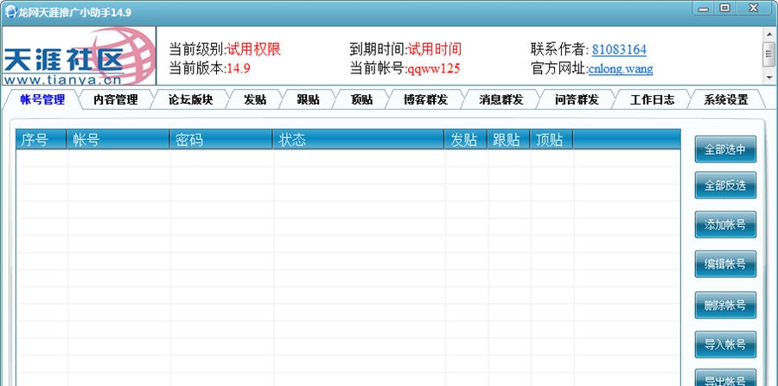Click the 试用时间 expiry text

pyautogui.click(x=435, y=49)
